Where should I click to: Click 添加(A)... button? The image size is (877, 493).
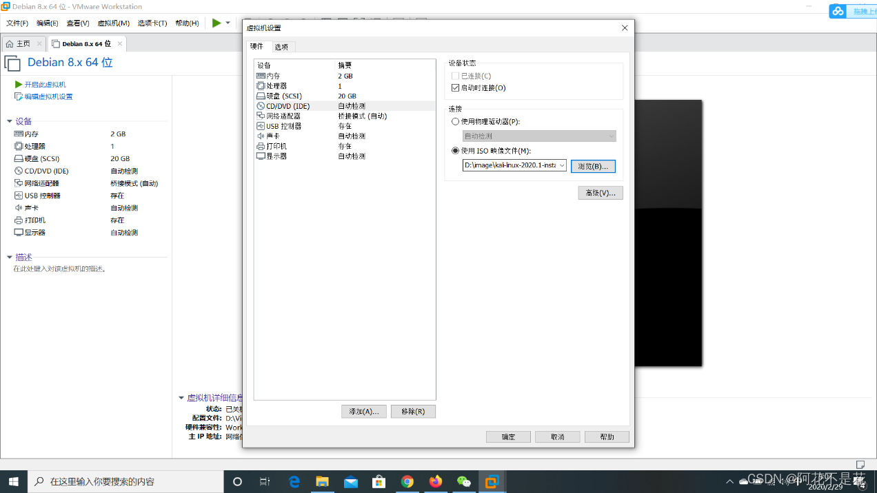coord(364,411)
